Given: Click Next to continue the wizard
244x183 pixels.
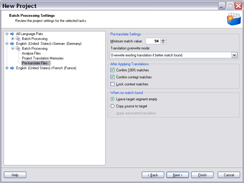Looking at the screenshot, I should pos(178,175).
